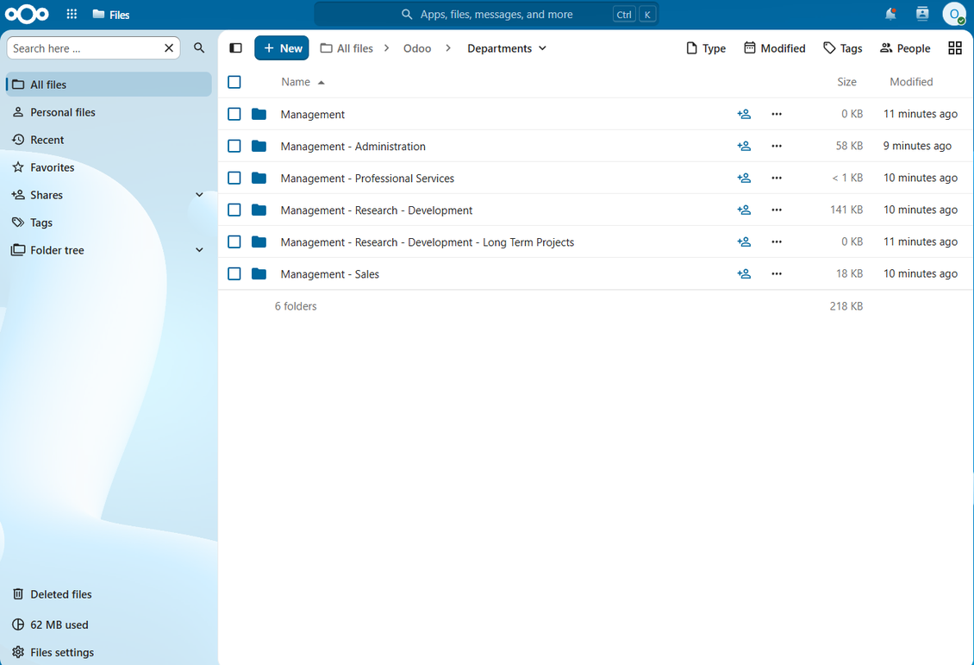
Task: Check the Management - Research - Development checkbox
Action: (234, 210)
